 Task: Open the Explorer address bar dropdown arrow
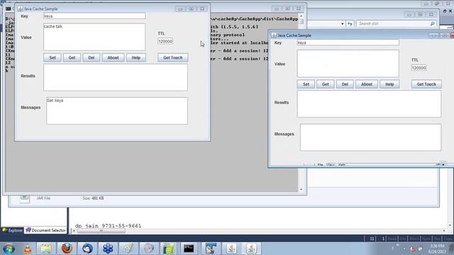point(343,23)
